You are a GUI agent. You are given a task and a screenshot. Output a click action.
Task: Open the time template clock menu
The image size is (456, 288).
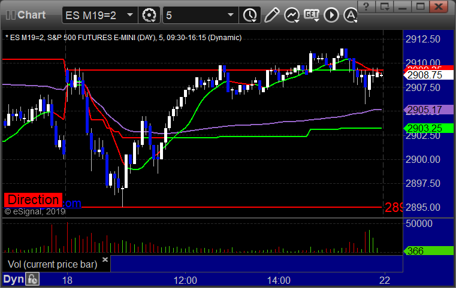coord(249,15)
